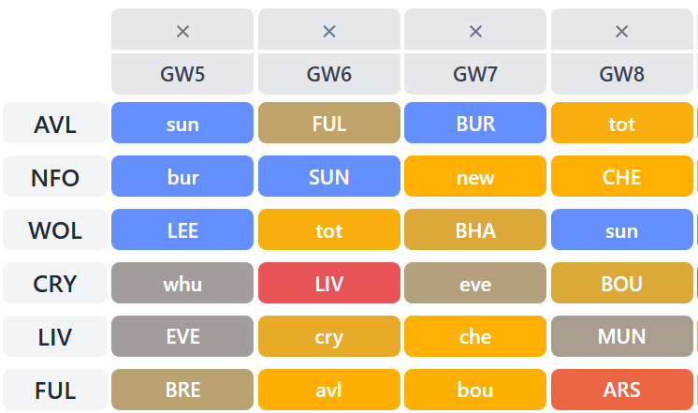Hide GW7 using the X above it
The height and width of the screenshot is (413, 698).
click(475, 31)
